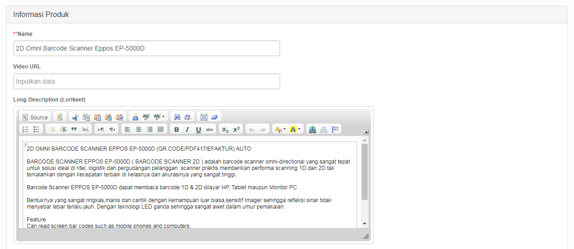Insert a link with the globe-chain icon
This screenshot has width=574, height=249.
point(313,130)
